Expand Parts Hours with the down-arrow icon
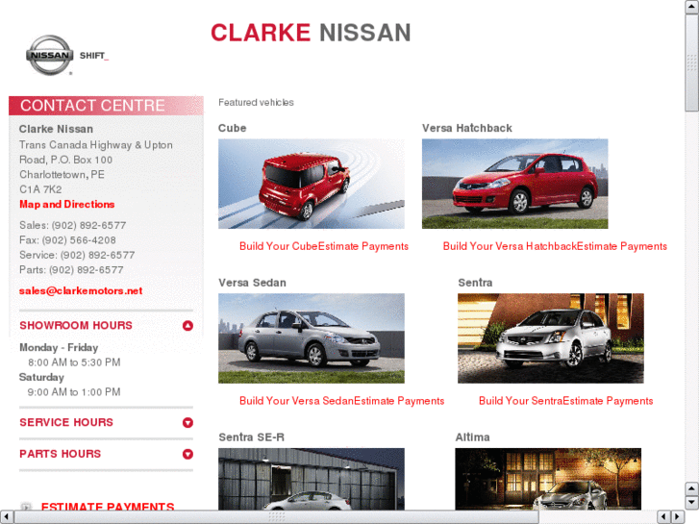Viewport: 699px width, 524px height. (x=187, y=454)
